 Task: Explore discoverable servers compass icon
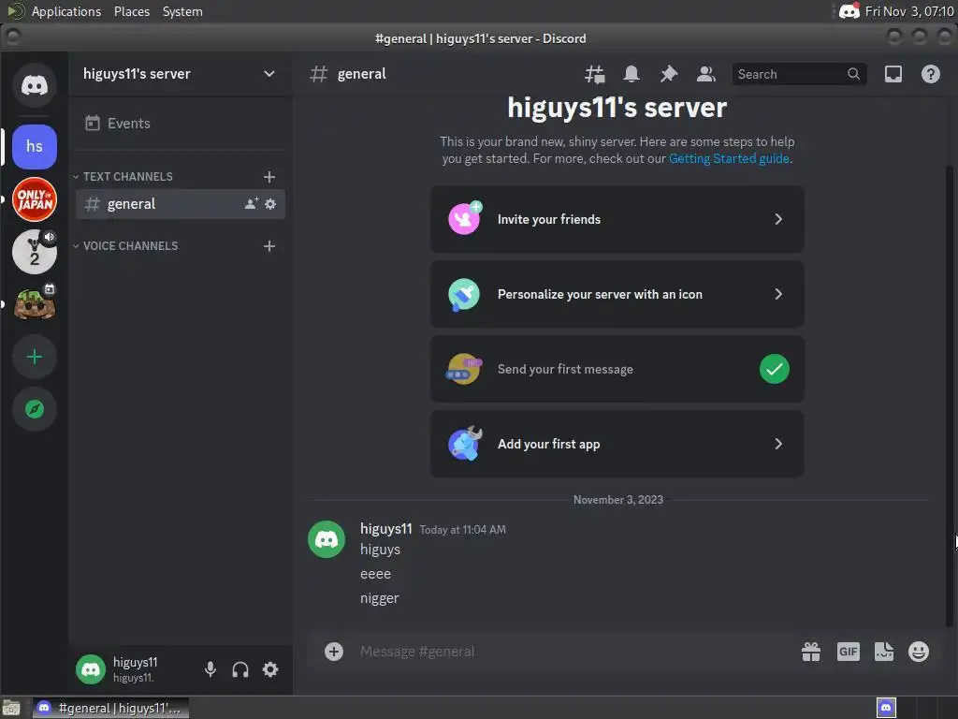click(x=35, y=409)
